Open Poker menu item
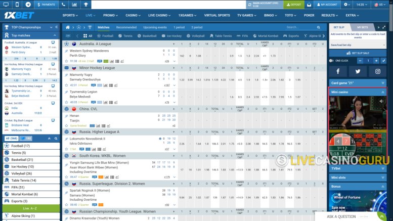This screenshot has width=393, height=221. [309, 15]
